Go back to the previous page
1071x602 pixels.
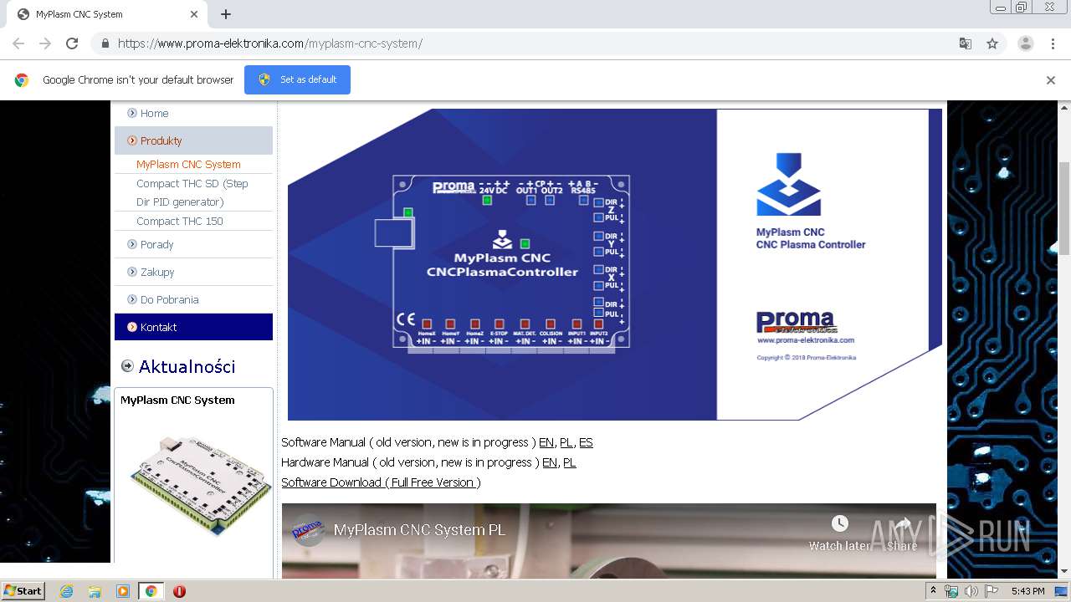[18, 43]
